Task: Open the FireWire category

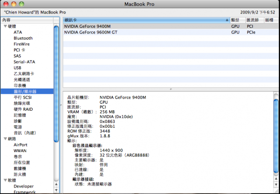Action: [x=21, y=44]
